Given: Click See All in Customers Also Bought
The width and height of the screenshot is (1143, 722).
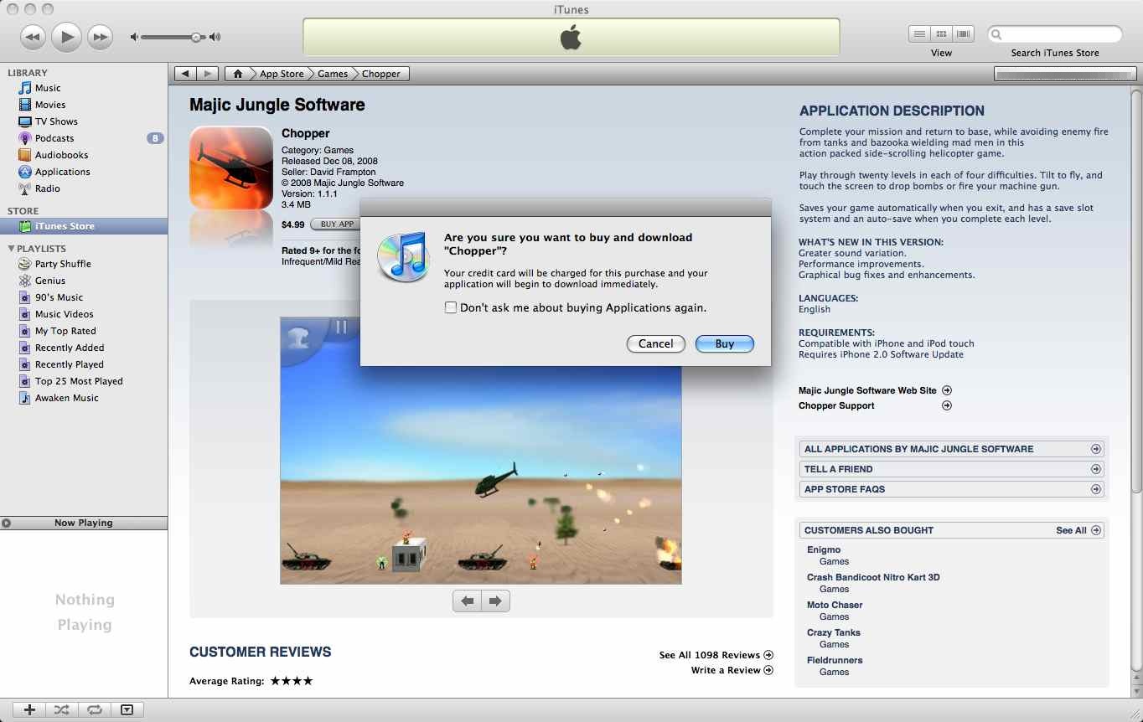Looking at the screenshot, I should (x=1078, y=530).
